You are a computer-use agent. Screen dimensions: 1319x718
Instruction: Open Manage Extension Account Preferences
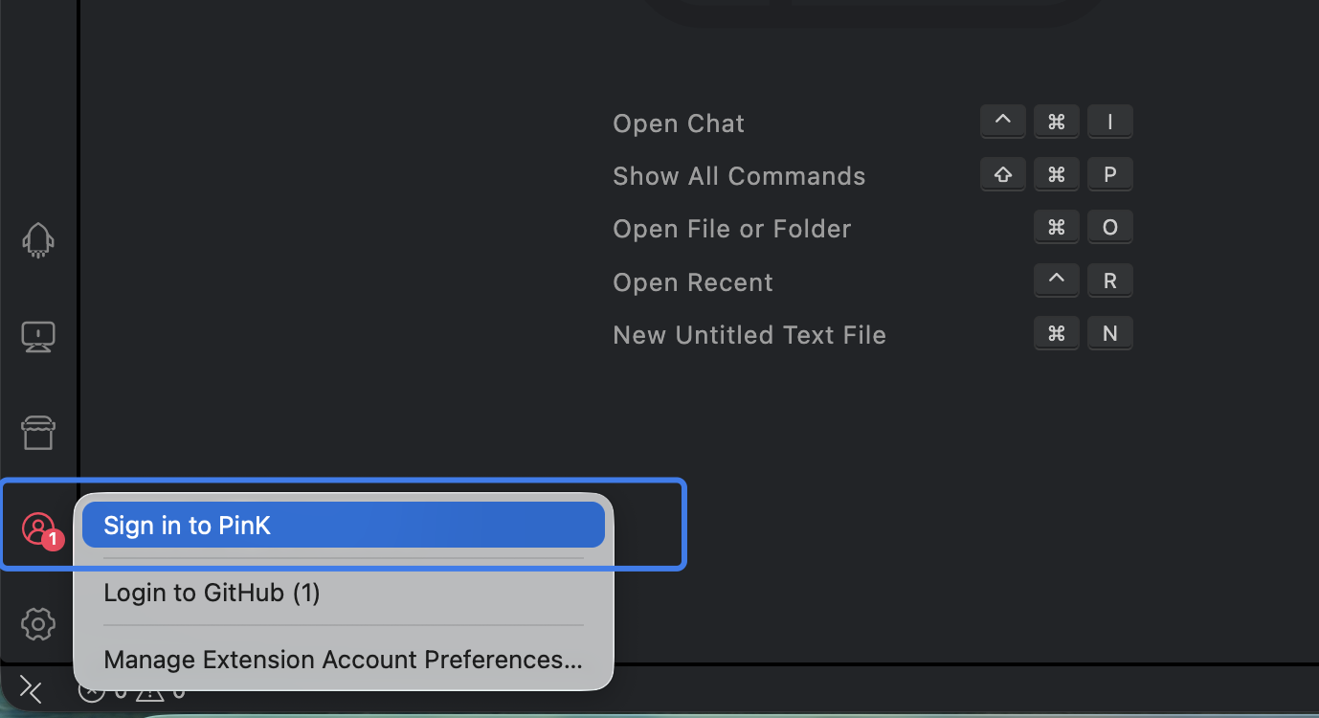[343, 660]
